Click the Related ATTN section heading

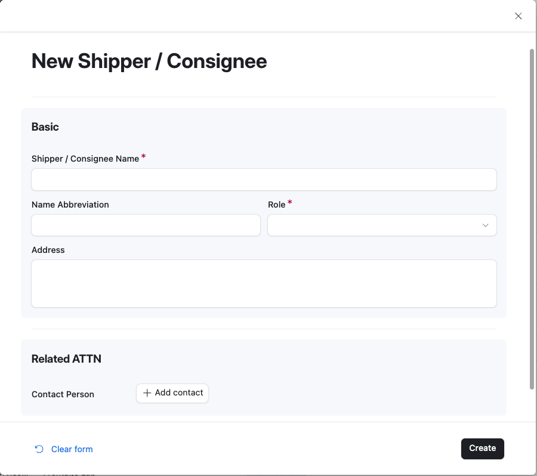pyautogui.click(x=66, y=359)
